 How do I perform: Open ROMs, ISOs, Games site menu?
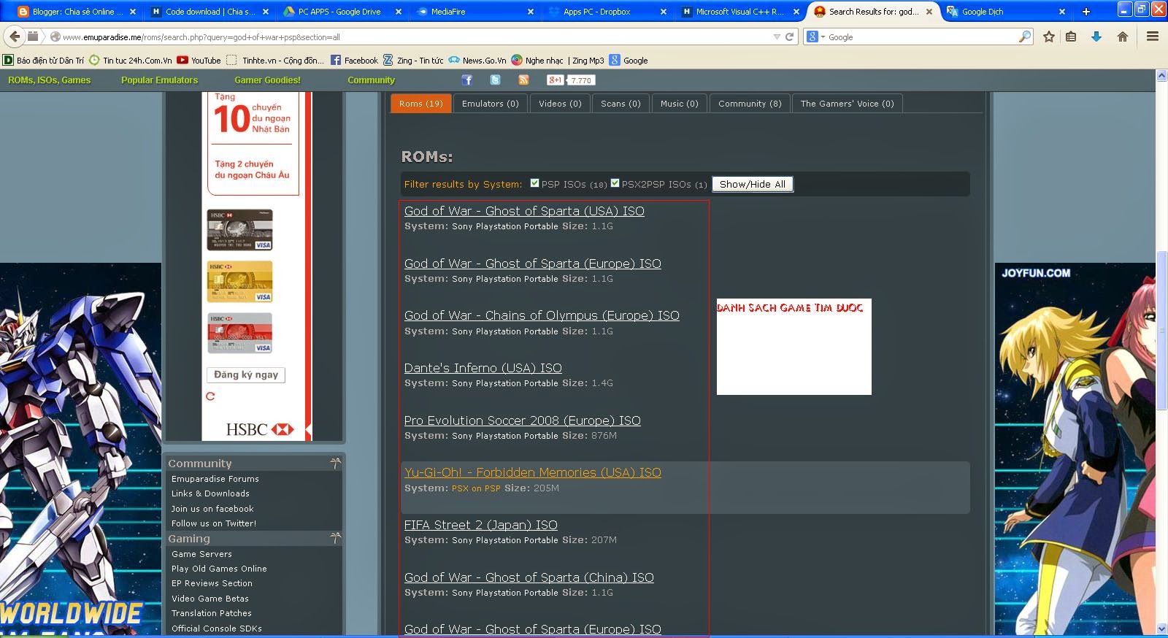[x=50, y=80]
